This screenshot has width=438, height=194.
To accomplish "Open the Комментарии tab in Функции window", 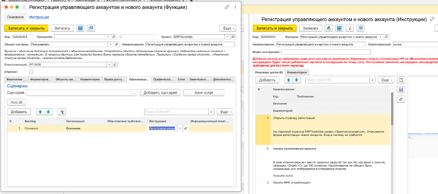I will pos(90,79).
